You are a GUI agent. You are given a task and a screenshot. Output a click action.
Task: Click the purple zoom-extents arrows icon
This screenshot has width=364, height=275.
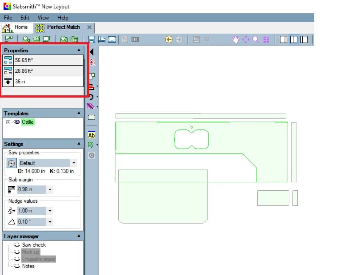click(246, 39)
